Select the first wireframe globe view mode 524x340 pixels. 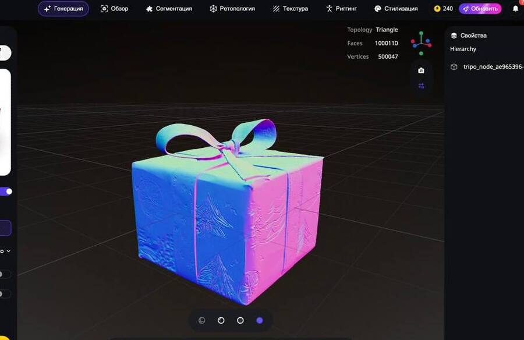click(201, 320)
